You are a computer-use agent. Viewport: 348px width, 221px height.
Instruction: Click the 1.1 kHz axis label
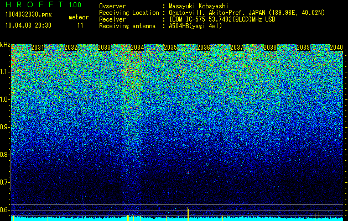5,72
